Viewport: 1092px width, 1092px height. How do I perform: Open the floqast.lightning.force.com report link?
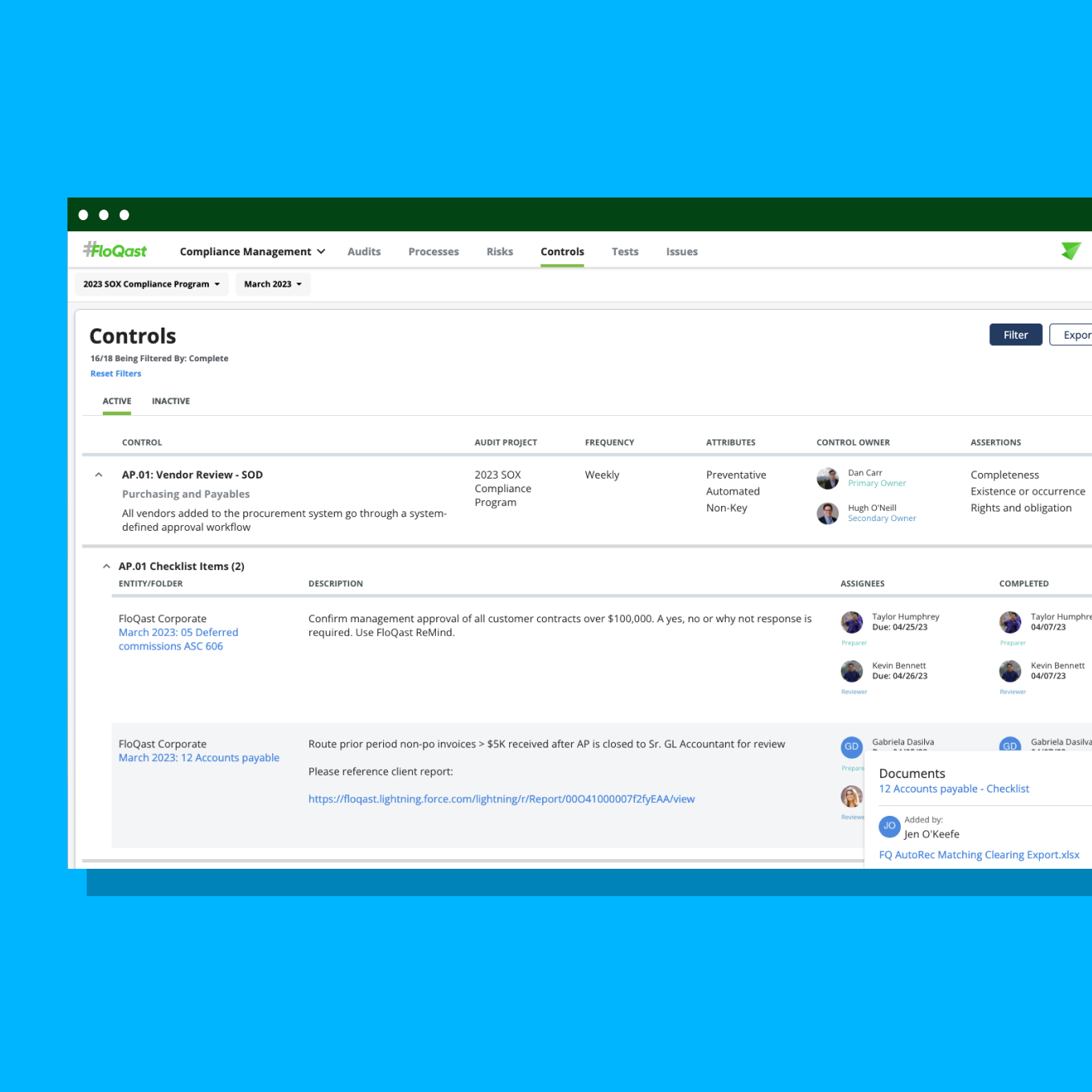[x=502, y=799]
